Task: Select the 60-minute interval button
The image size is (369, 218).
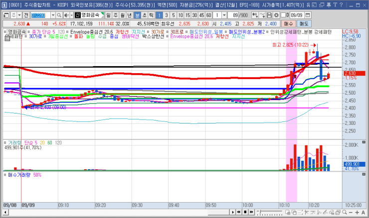Action: tap(209, 15)
